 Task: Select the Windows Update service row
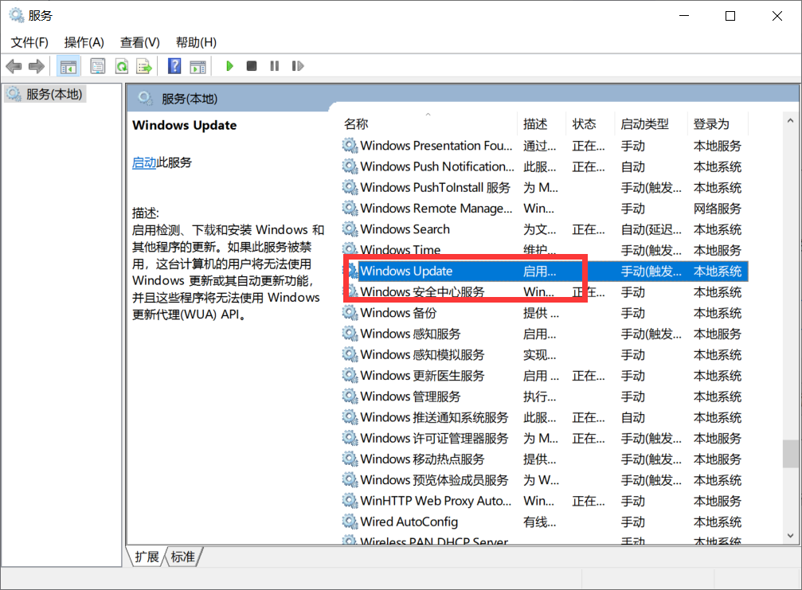tap(545, 271)
